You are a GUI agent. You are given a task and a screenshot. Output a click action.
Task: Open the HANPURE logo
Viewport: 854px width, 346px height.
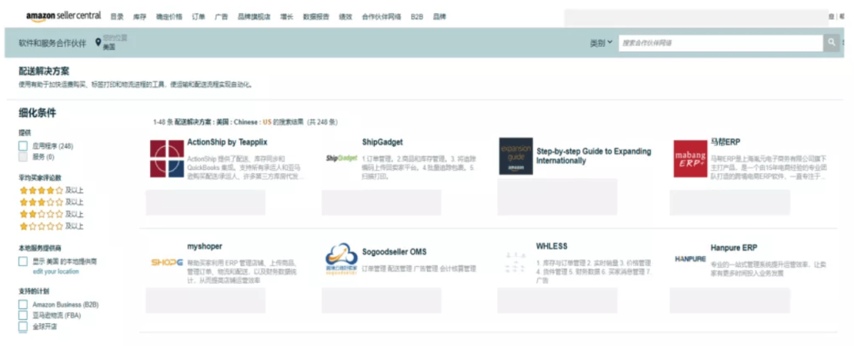tap(690, 259)
